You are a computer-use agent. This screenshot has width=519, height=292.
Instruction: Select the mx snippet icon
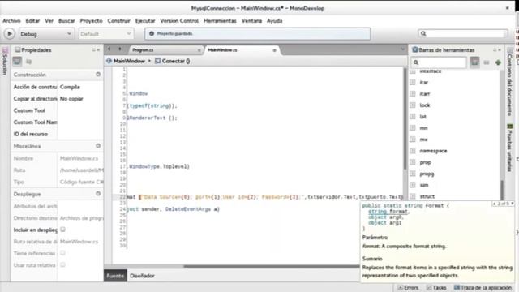coord(413,140)
